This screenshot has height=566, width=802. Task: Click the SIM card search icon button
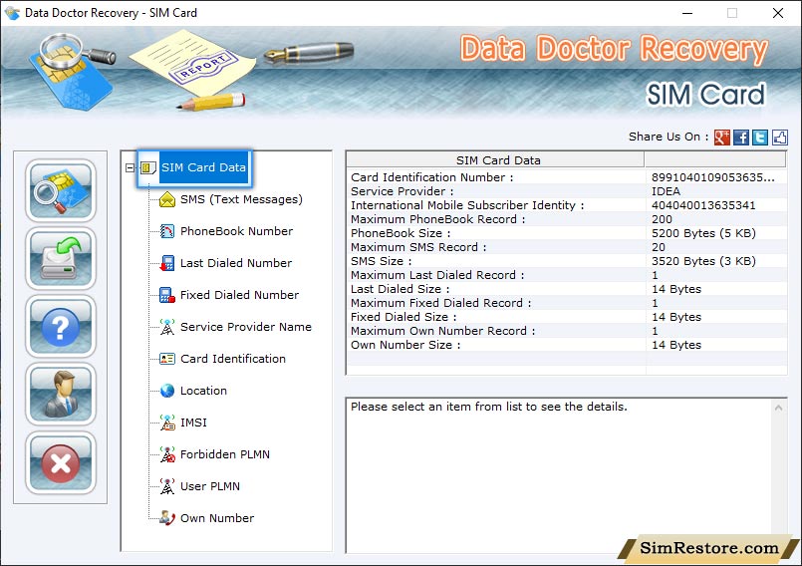click(x=61, y=190)
